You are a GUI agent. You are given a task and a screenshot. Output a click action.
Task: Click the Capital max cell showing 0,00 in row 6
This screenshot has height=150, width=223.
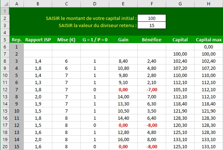pyautogui.click(x=208, y=47)
